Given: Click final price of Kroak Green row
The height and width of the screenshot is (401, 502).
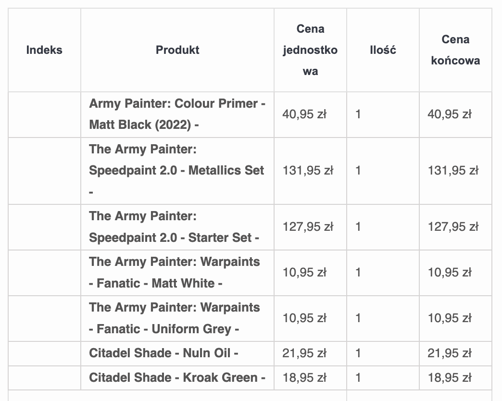Looking at the screenshot, I should (450, 378).
